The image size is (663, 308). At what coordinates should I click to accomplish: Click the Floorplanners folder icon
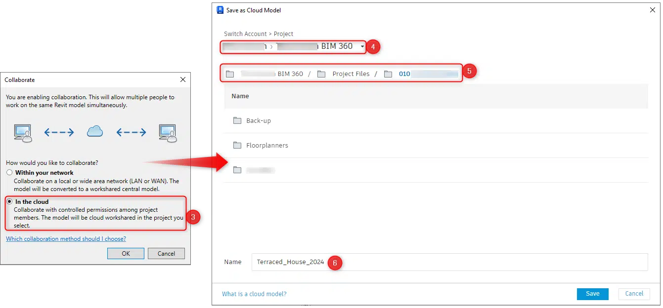click(x=237, y=145)
